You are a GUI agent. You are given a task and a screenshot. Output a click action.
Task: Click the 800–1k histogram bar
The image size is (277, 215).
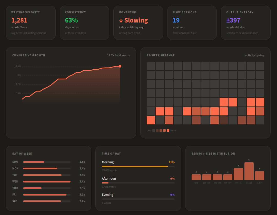click(x=238, y=174)
